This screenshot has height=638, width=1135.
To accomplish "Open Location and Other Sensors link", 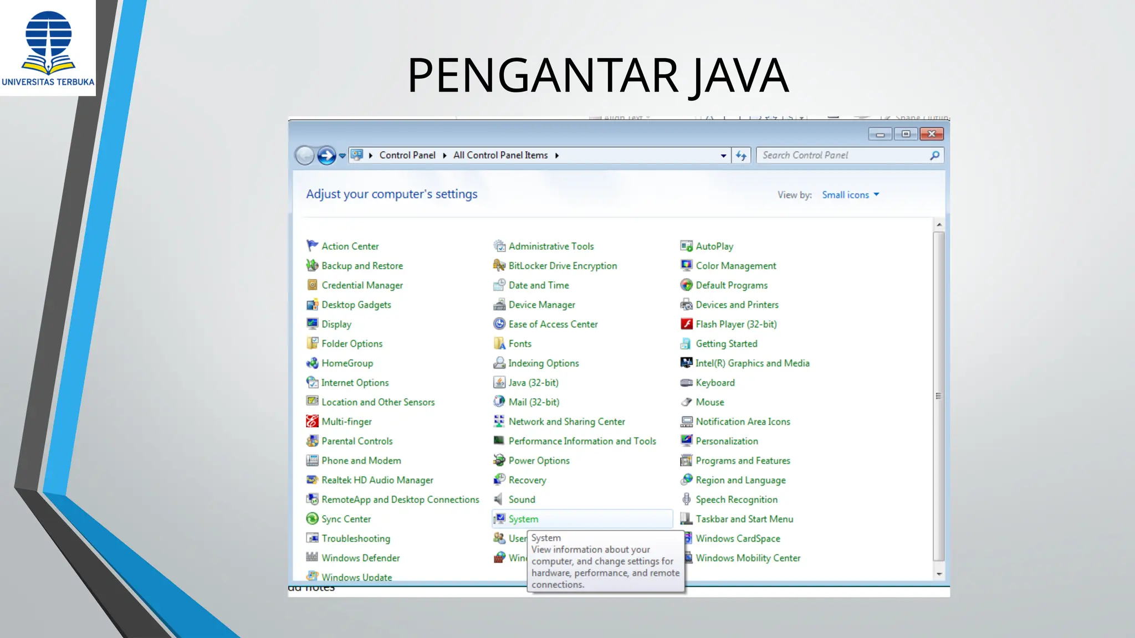I will point(378,402).
